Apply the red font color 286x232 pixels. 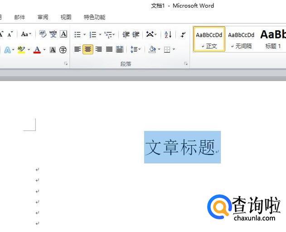pos(37,49)
